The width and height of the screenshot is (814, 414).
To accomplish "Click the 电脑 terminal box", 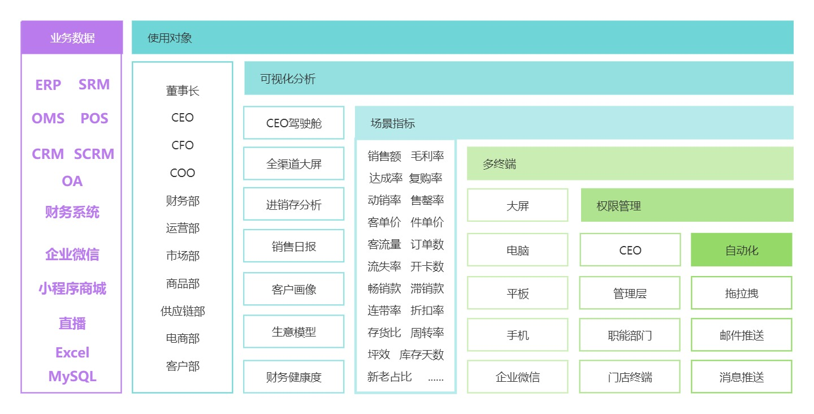I will tap(518, 250).
